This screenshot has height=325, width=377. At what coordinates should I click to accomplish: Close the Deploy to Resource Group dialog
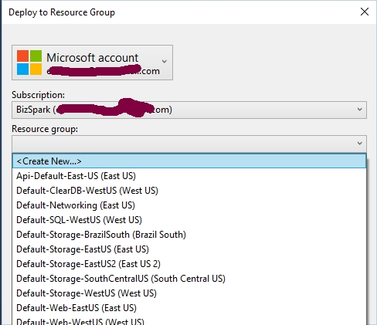click(365, 12)
